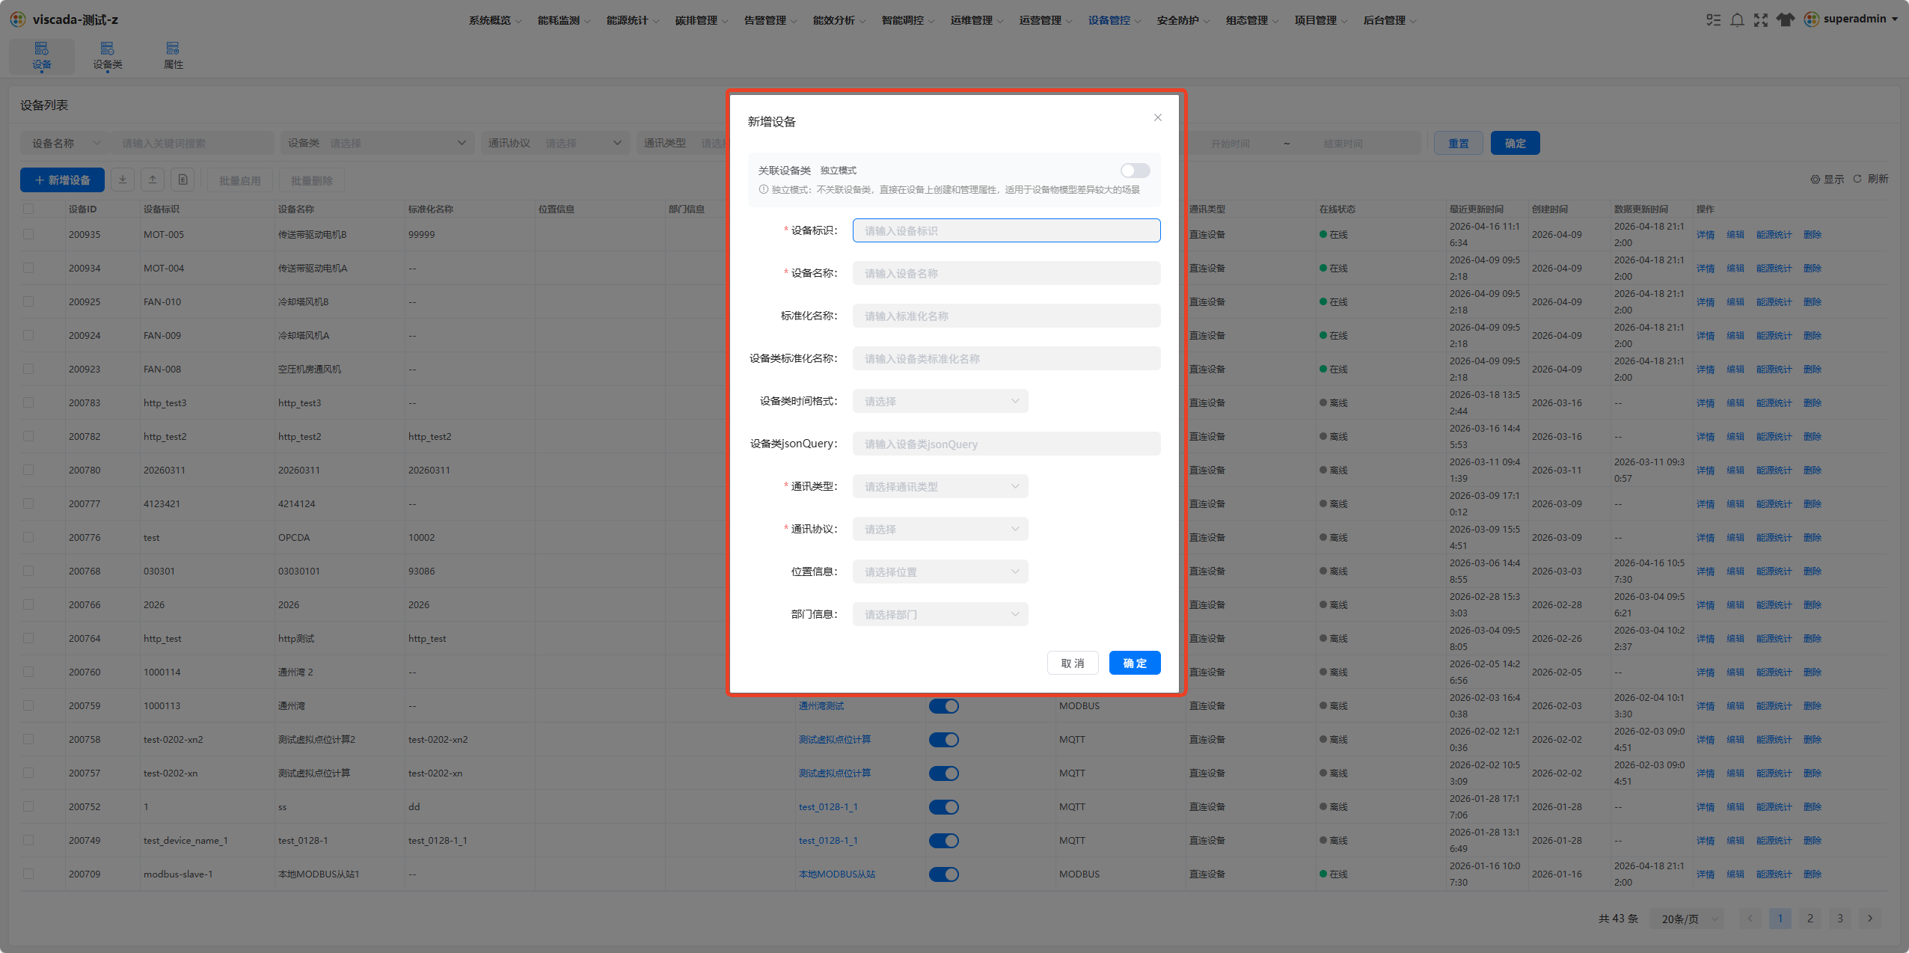Switch to the 设备类 tab

107,56
